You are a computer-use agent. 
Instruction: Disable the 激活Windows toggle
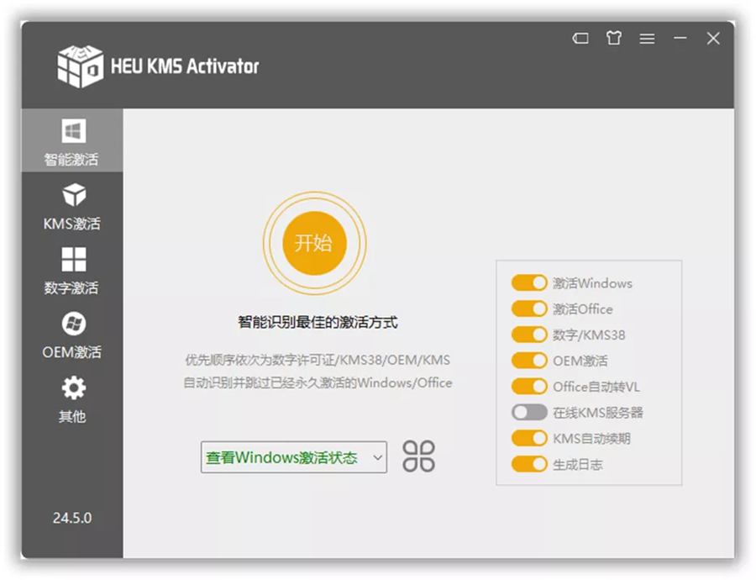(x=529, y=283)
